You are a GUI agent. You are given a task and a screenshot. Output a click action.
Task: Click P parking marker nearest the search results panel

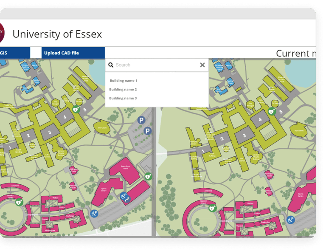tap(141, 120)
